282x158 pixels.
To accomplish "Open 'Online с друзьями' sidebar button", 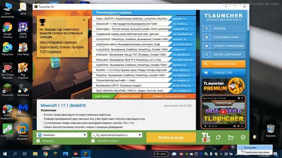I will pyautogui.click(x=223, y=54).
